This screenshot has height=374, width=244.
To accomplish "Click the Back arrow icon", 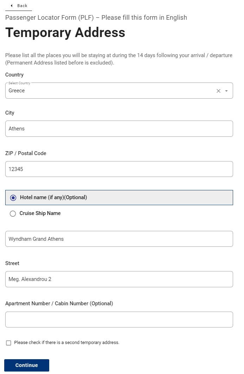I will pyautogui.click(x=12, y=6).
